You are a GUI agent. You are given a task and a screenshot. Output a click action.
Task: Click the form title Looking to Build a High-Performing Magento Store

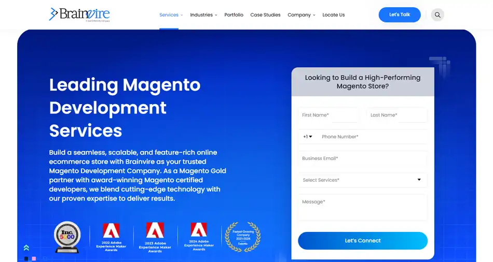pos(363,82)
